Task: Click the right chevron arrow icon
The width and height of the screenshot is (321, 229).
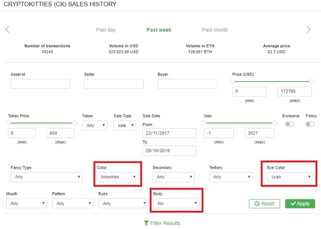Action: (308, 30)
